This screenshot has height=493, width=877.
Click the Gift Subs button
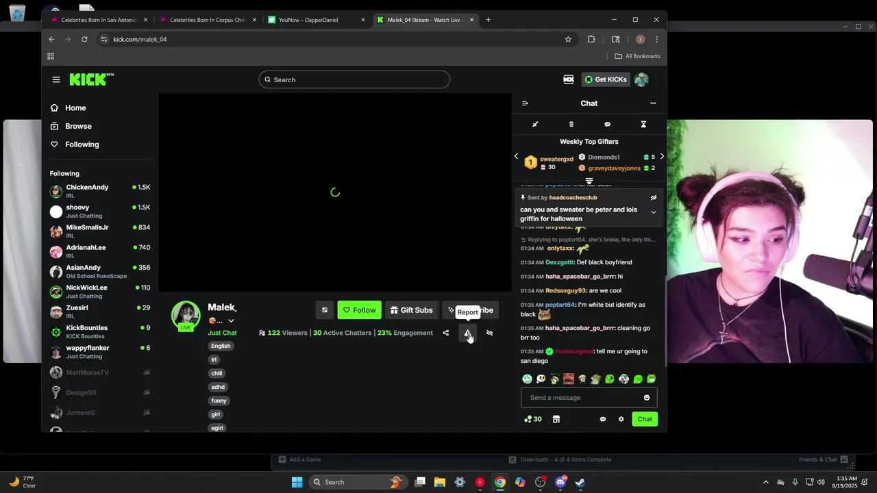click(412, 310)
